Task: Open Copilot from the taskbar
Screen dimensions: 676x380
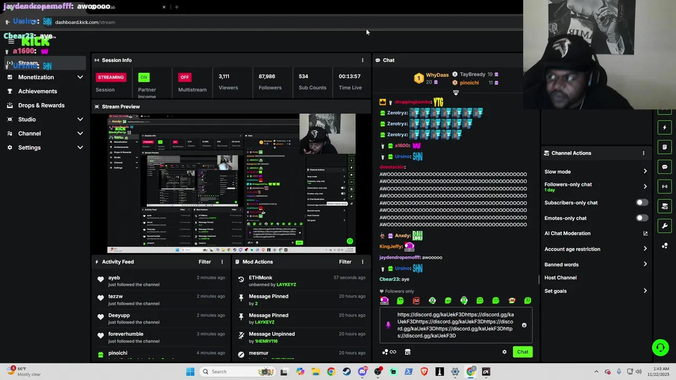Action: tap(300, 372)
